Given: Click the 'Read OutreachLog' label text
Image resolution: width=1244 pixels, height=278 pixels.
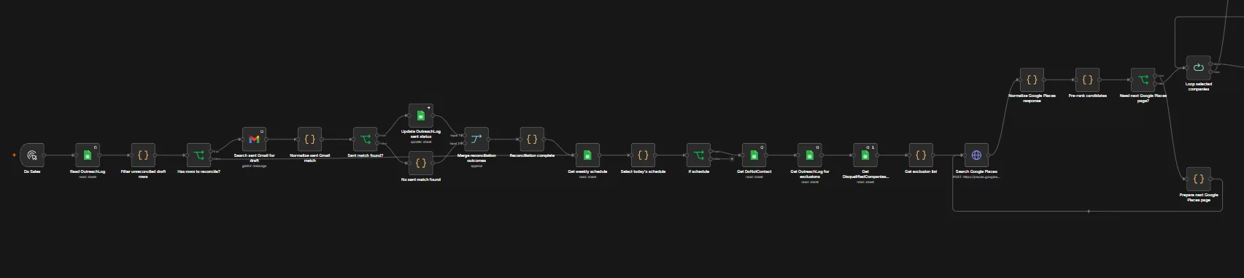Looking at the screenshot, I should [88, 172].
